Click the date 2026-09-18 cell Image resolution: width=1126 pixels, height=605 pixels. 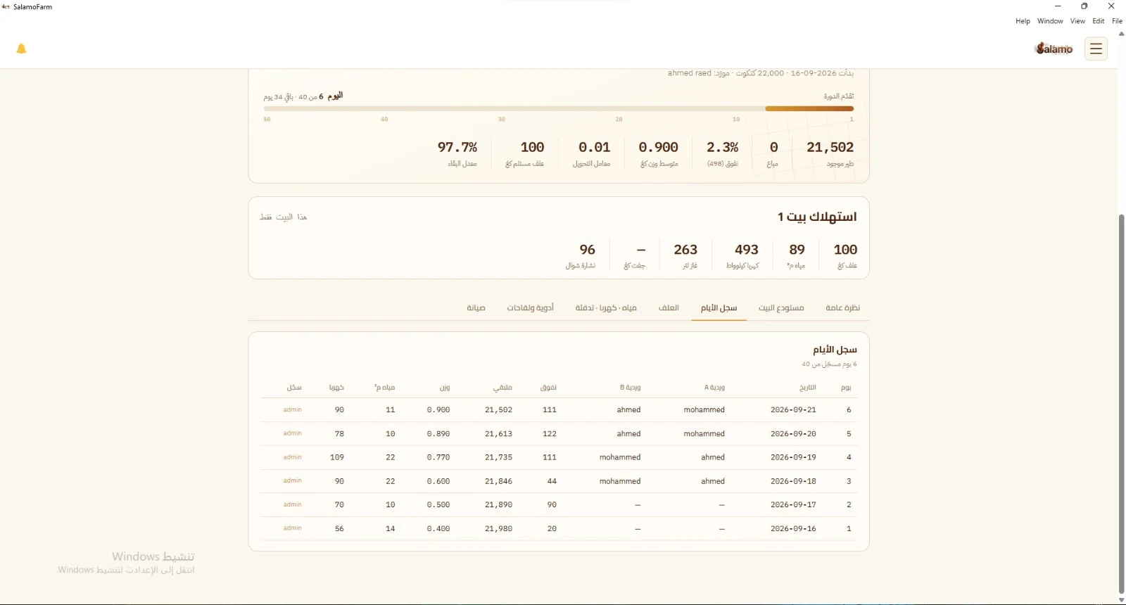(x=793, y=481)
